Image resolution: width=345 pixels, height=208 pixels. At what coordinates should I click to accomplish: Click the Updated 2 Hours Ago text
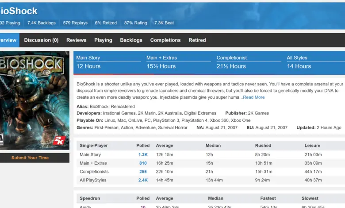tap(319, 127)
